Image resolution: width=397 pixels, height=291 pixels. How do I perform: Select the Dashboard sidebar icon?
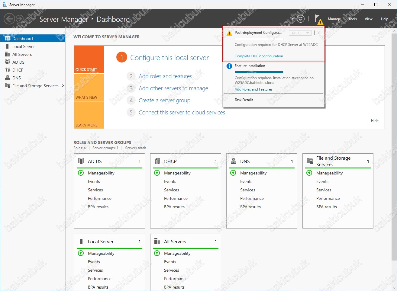point(8,38)
